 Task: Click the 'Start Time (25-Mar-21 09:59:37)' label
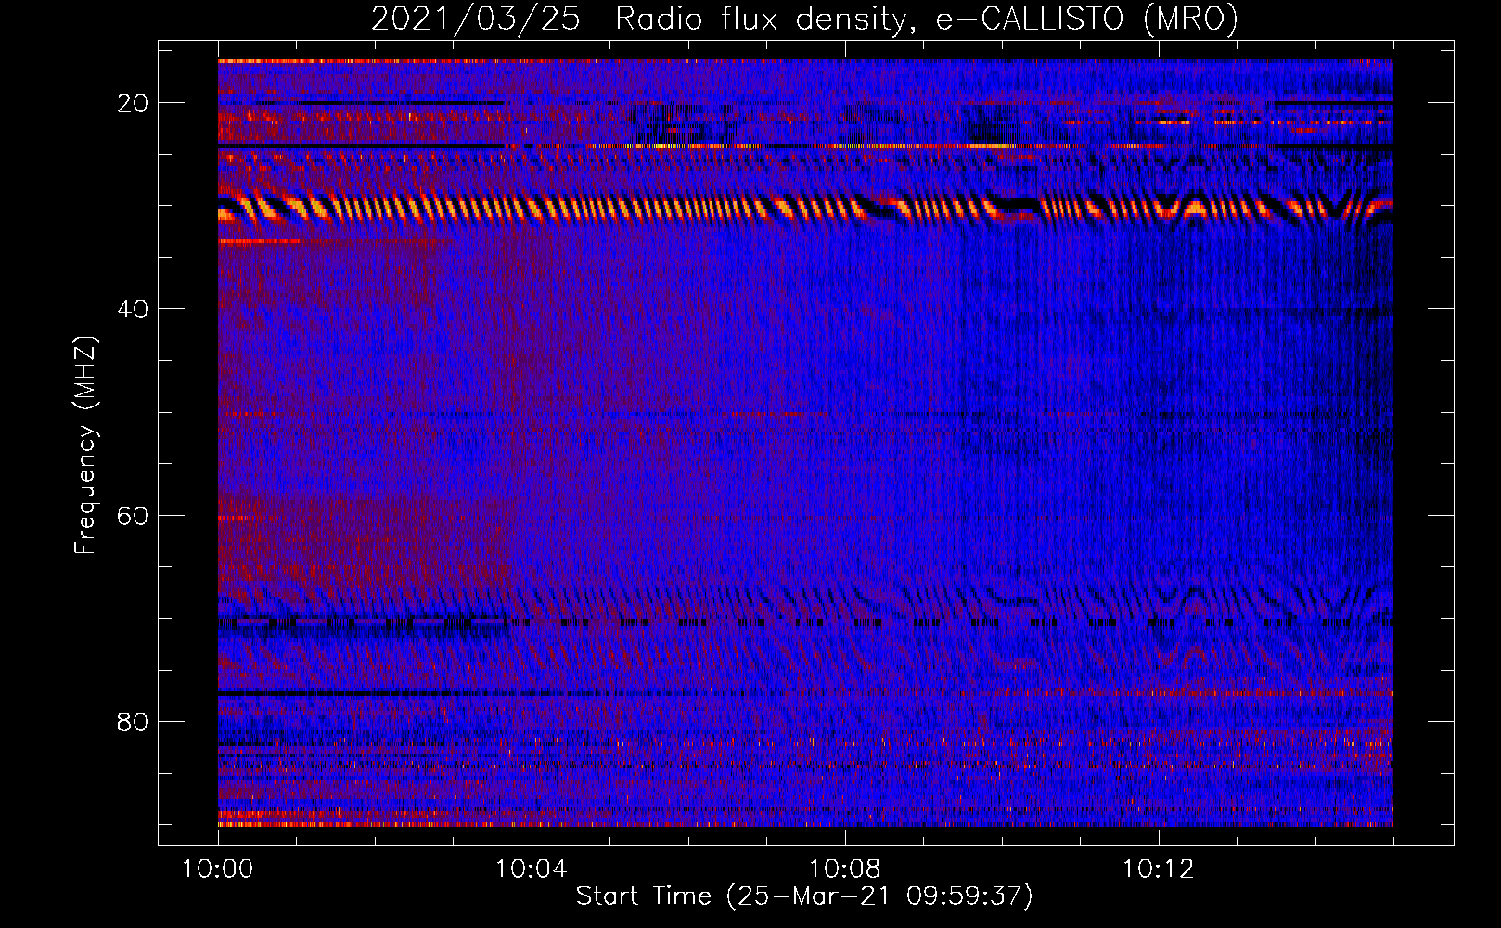[x=804, y=896]
